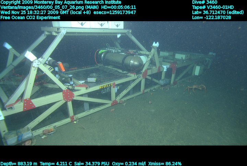Click the Depth= 883.19 m reading
This screenshot has height=166, width=247.
pyautogui.click(x=19, y=164)
